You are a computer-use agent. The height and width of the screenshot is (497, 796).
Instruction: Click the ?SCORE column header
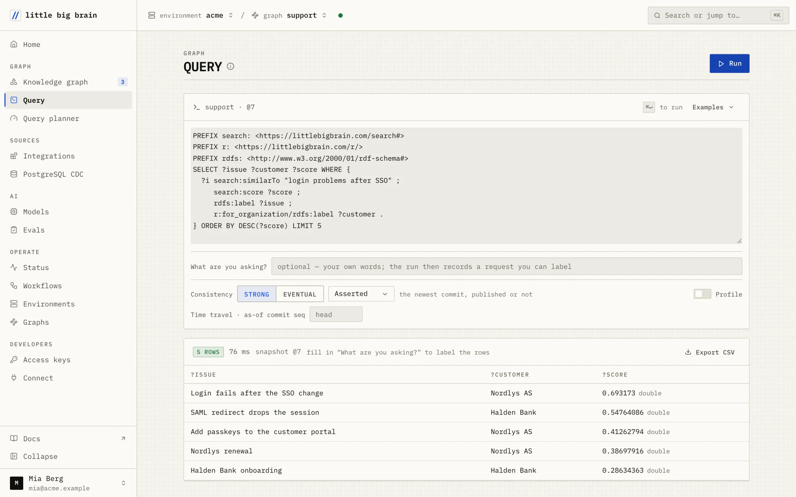615,374
